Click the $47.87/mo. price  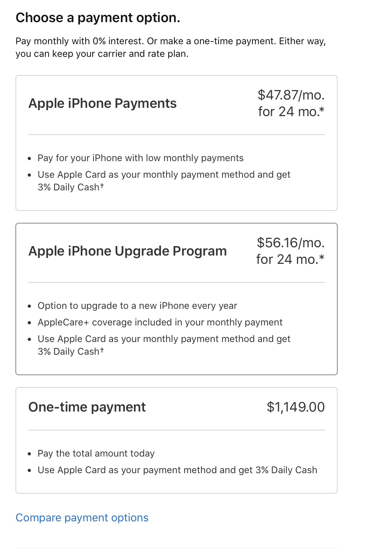[x=291, y=95]
